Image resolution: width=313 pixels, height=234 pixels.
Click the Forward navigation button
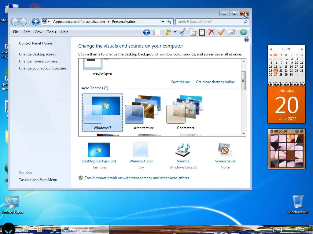(x=23, y=22)
